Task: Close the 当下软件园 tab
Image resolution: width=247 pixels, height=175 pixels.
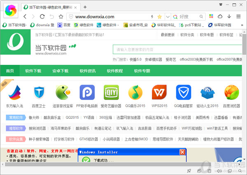Action: click(x=75, y=7)
